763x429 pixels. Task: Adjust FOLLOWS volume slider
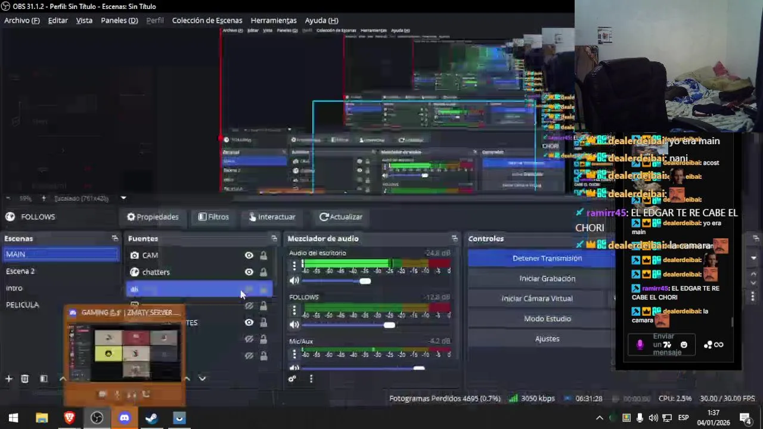[389, 325]
